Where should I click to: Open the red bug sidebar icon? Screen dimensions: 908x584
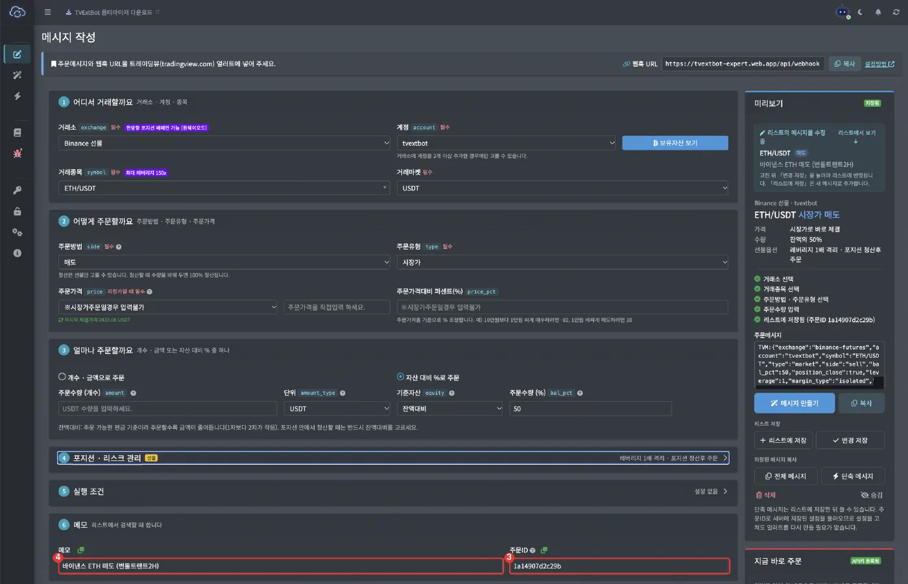pyautogui.click(x=18, y=154)
